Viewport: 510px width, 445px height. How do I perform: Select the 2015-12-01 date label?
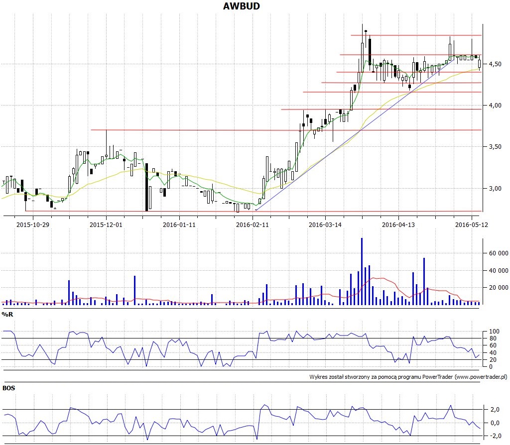pos(106,224)
